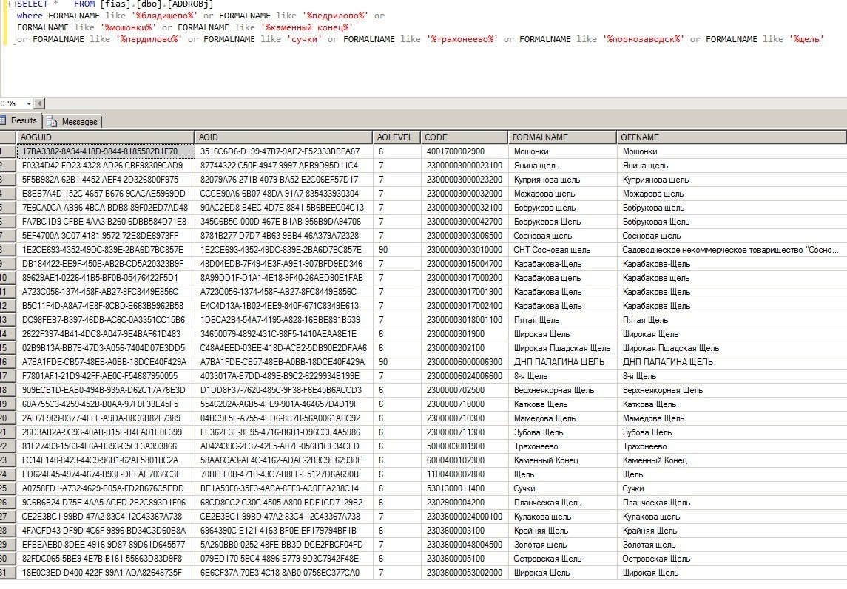Click the Messages tab icon

(x=52, y=121)
